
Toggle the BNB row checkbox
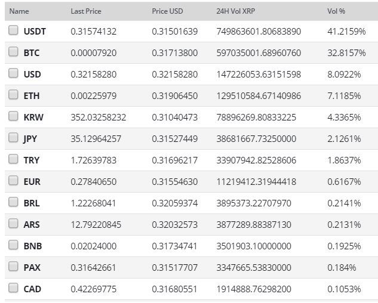(x=13, y=245)
